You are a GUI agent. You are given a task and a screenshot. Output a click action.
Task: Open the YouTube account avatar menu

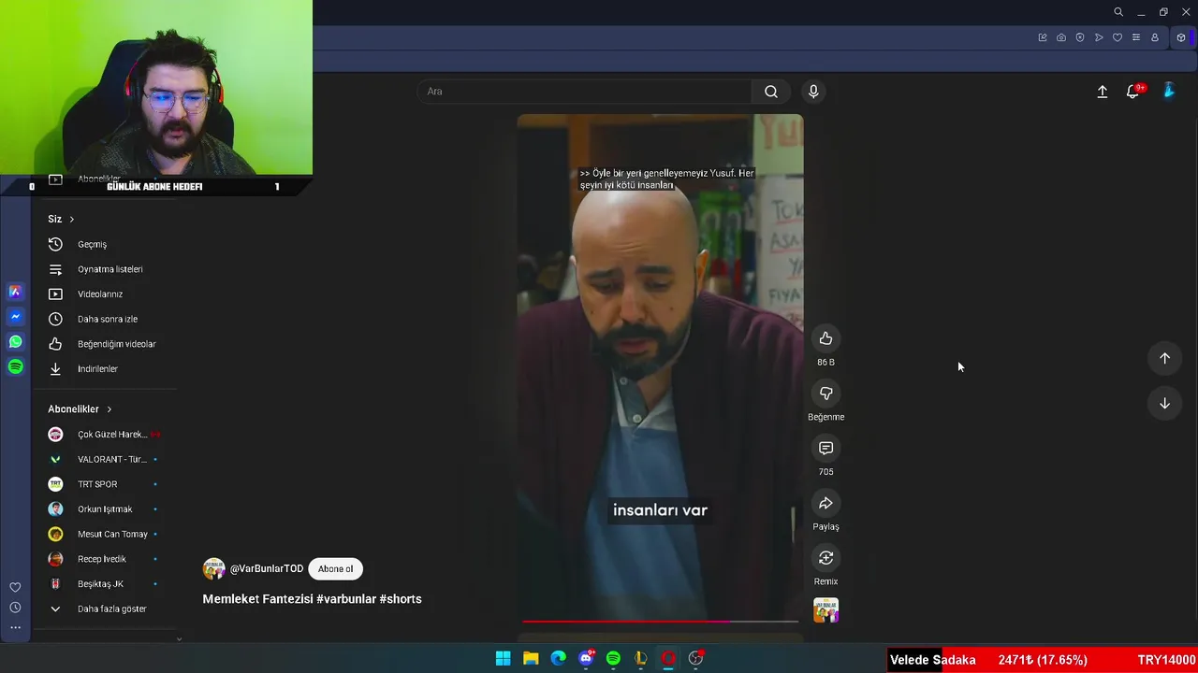click(1169, 91)
